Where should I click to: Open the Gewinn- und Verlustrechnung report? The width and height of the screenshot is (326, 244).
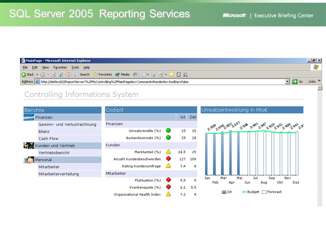pyautogui.click(x=67, y=124)
